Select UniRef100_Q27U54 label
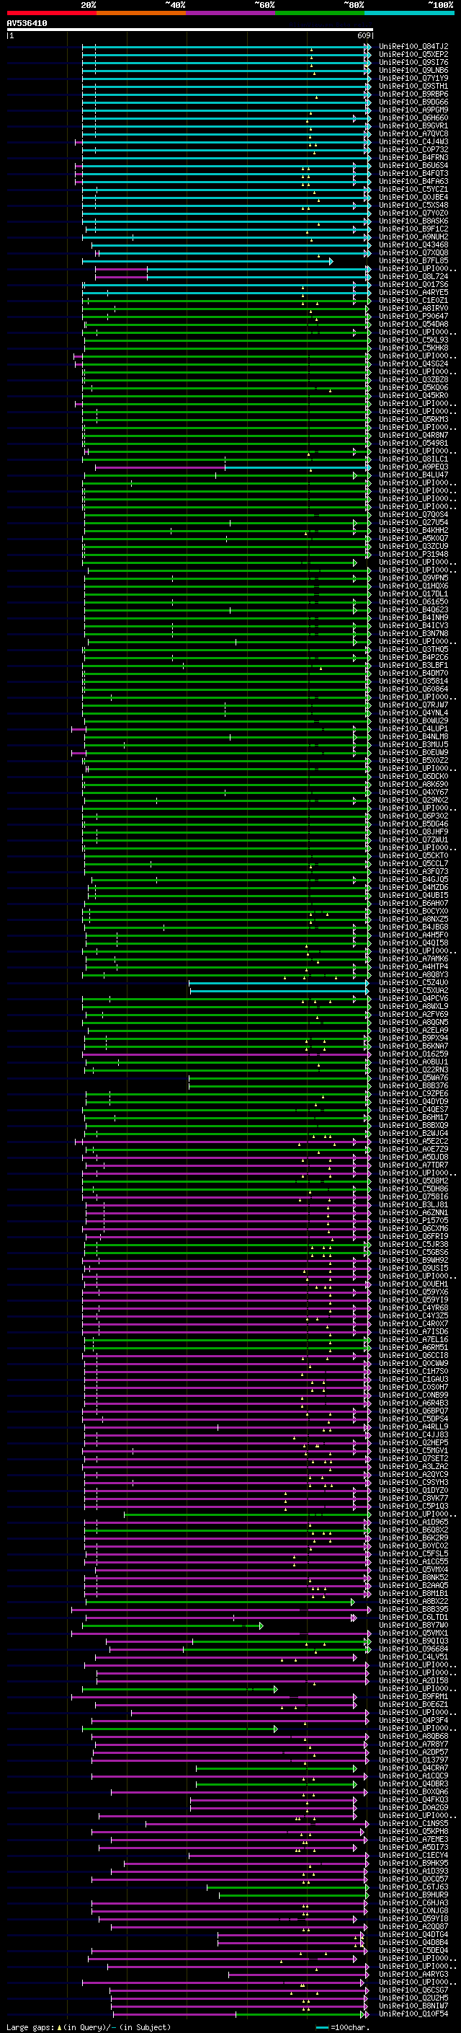 point(413,522)
